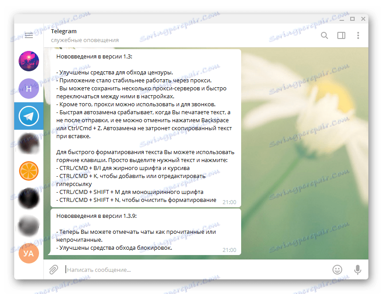Click 'CTRL/CMD + SHIFT + M' monospace line

click(130, 192)
